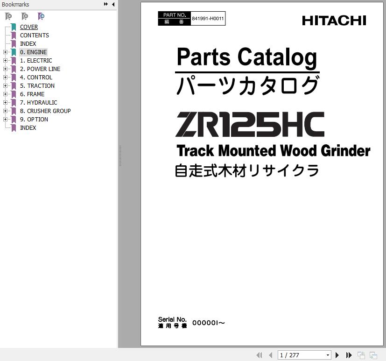Open the CONTENTS bookmark
This screenshot has width=386, height=361.
point(35,35)
